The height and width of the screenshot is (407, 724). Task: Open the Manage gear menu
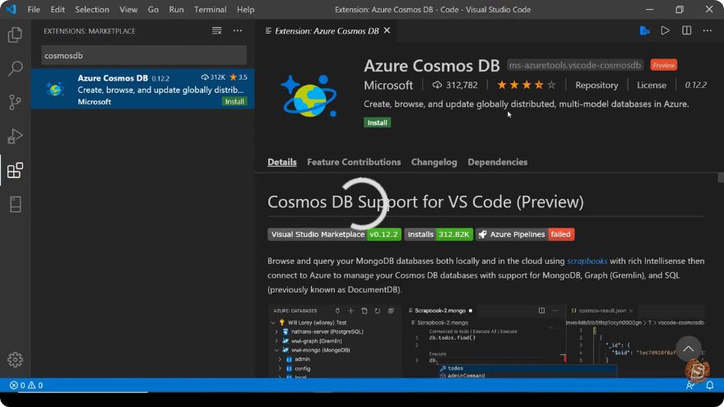click(x=15, y=359)
